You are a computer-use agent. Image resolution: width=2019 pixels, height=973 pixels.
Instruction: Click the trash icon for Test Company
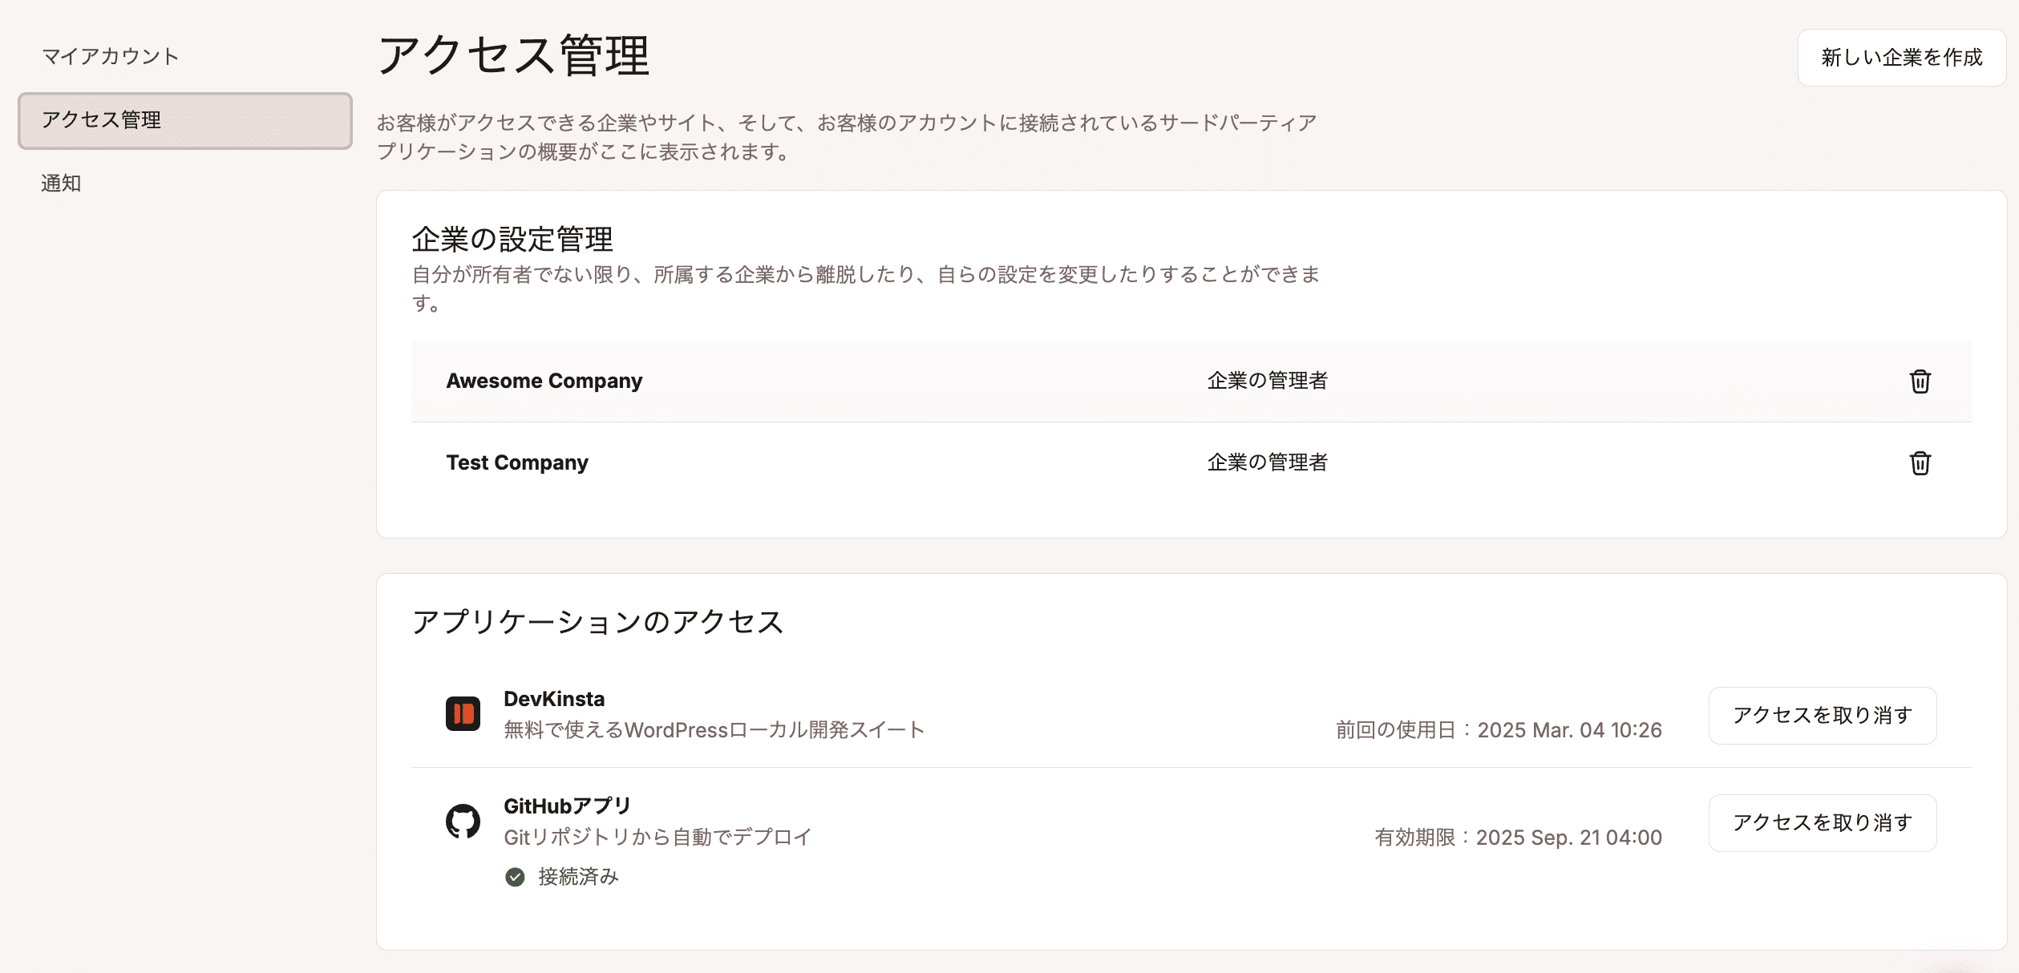tap(1920, 463)
